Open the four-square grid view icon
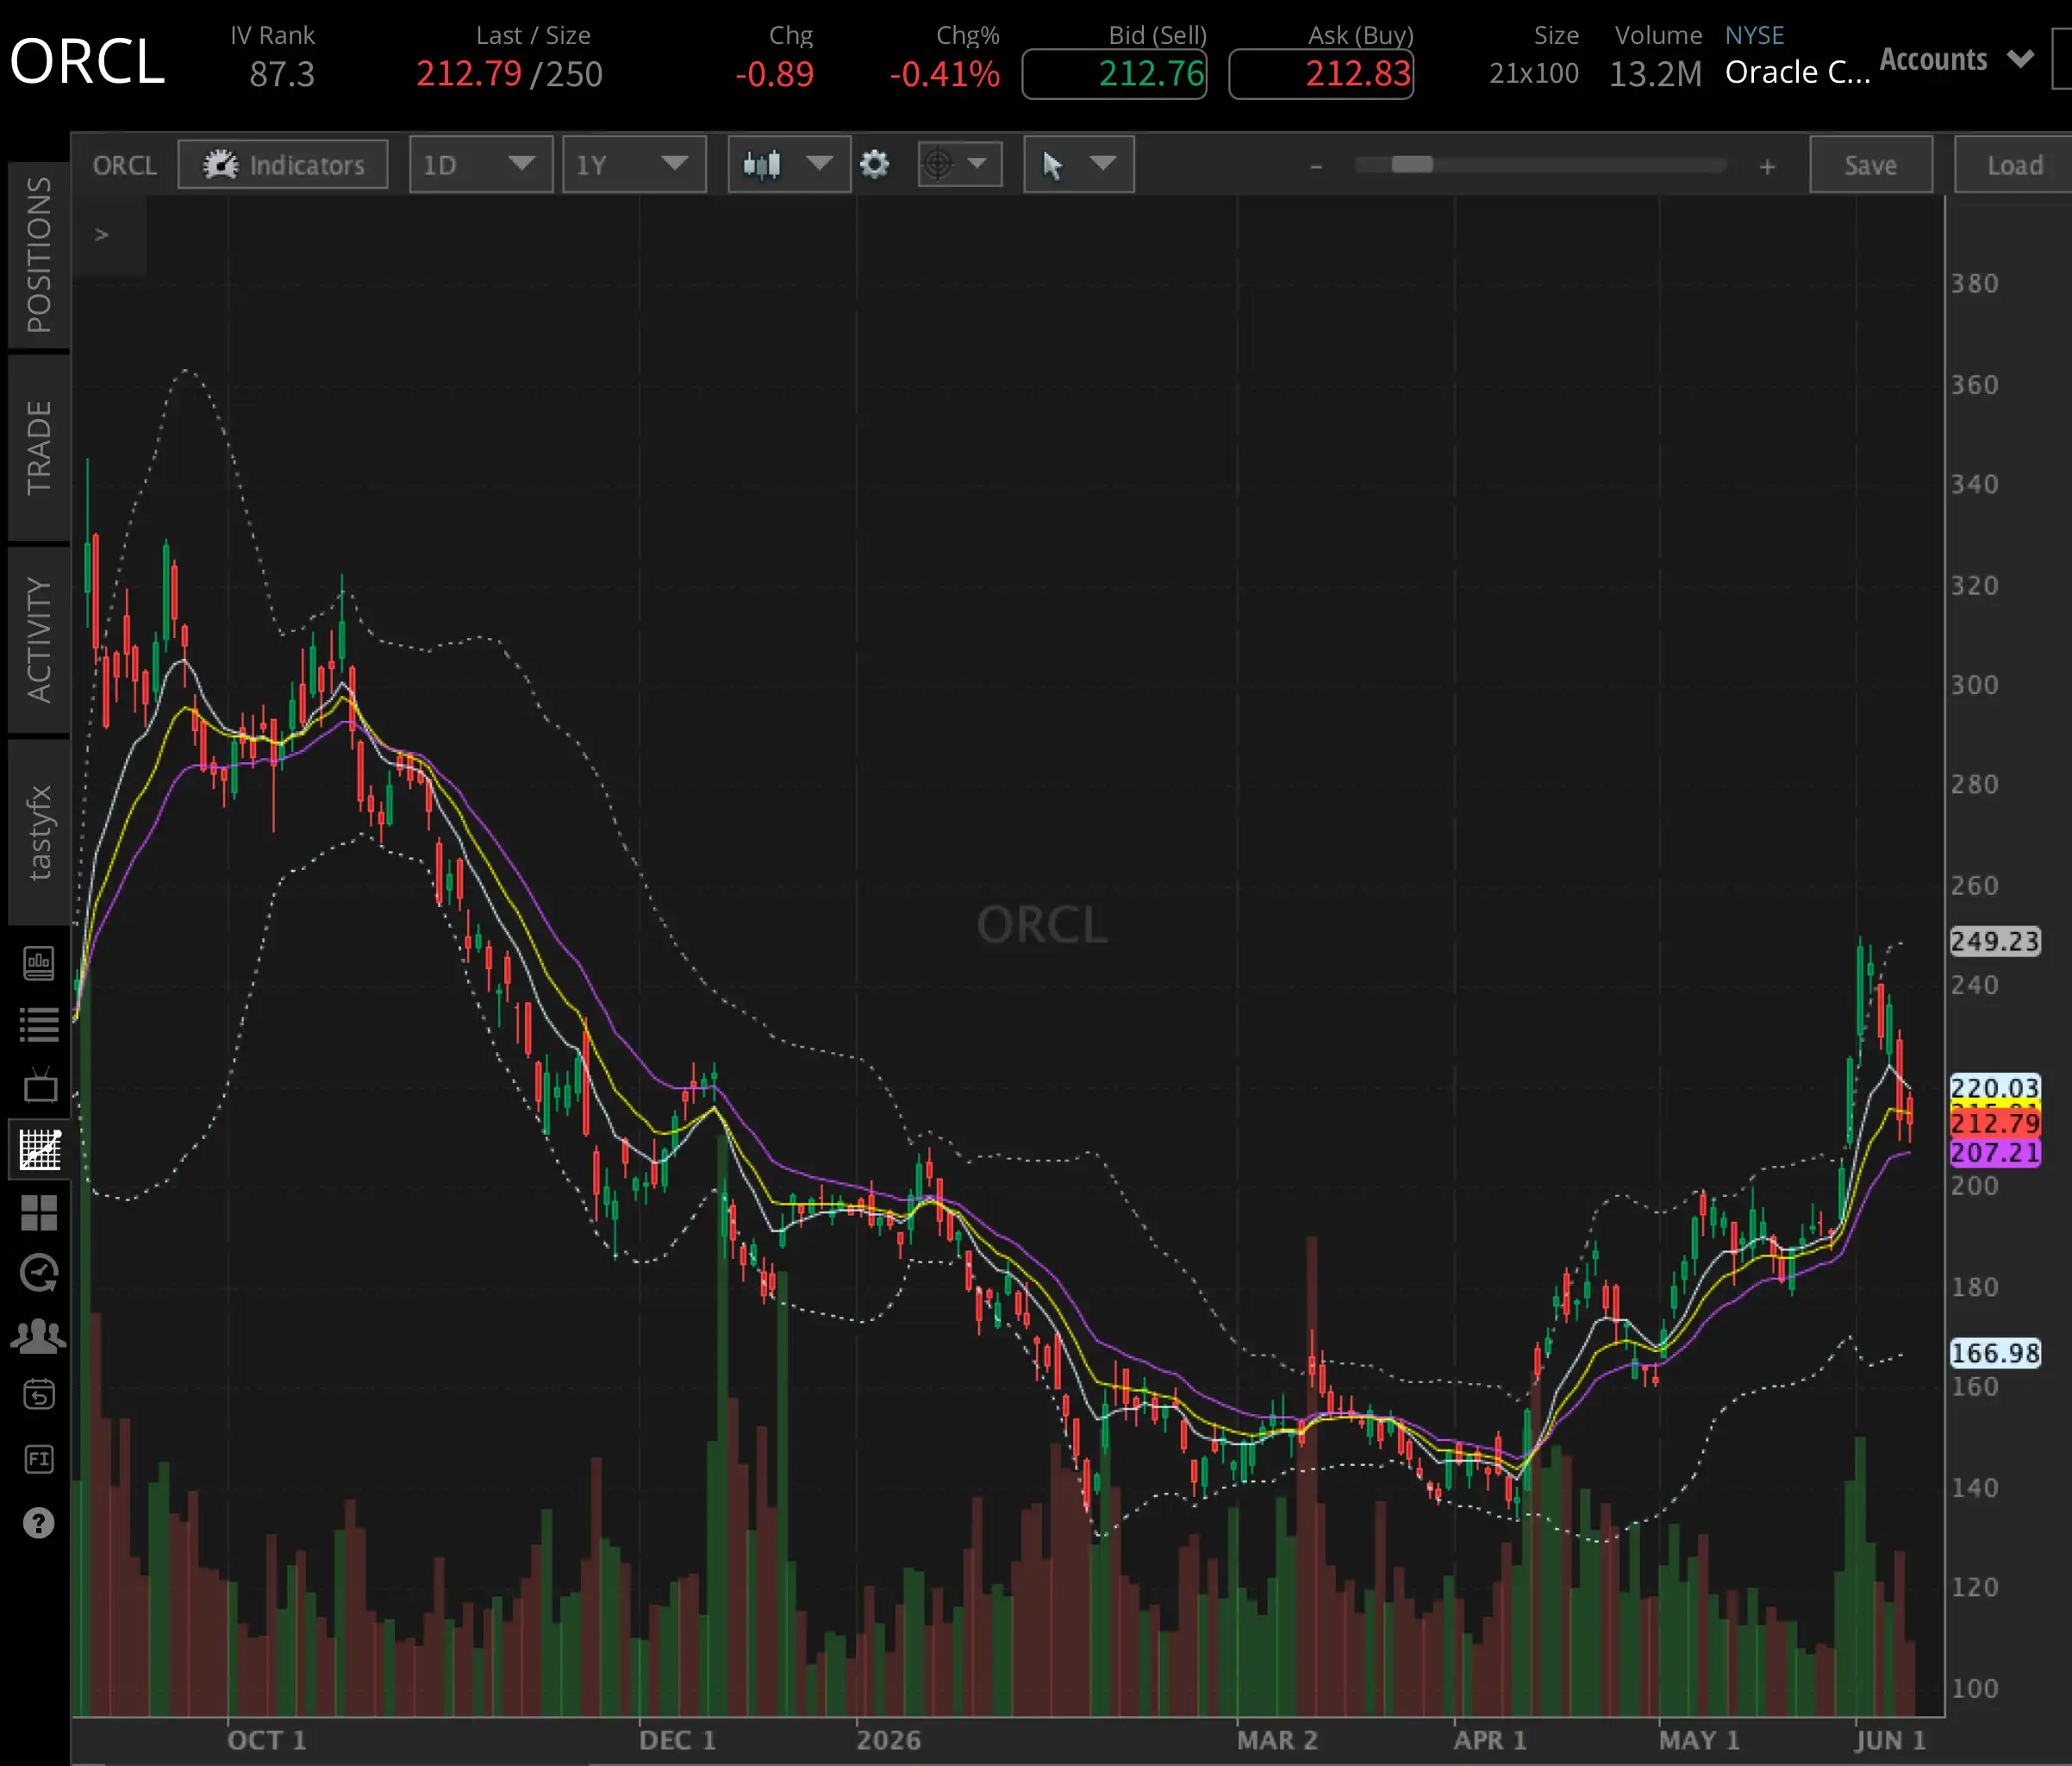The height and width of the screenshot is (1766, 2072). click(39, 1212)
